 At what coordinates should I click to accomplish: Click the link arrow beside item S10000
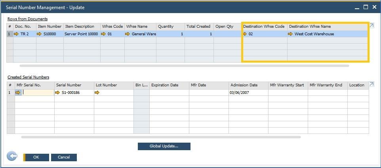coord(39,34)
